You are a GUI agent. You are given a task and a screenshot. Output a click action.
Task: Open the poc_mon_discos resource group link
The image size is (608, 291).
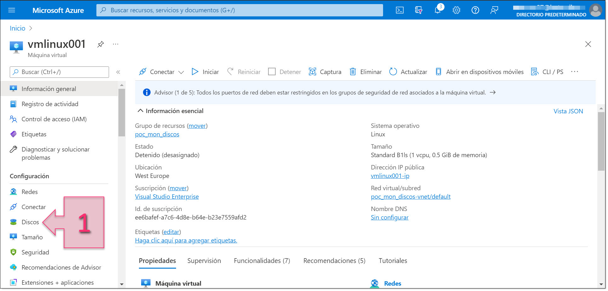(157, 134)
